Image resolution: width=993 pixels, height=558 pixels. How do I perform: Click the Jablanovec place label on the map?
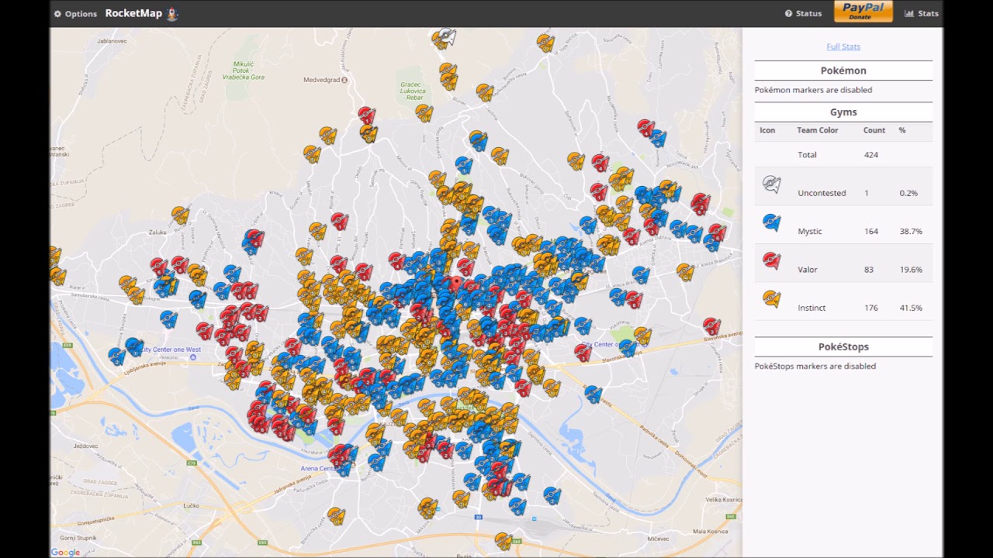[x=112, y=41]
